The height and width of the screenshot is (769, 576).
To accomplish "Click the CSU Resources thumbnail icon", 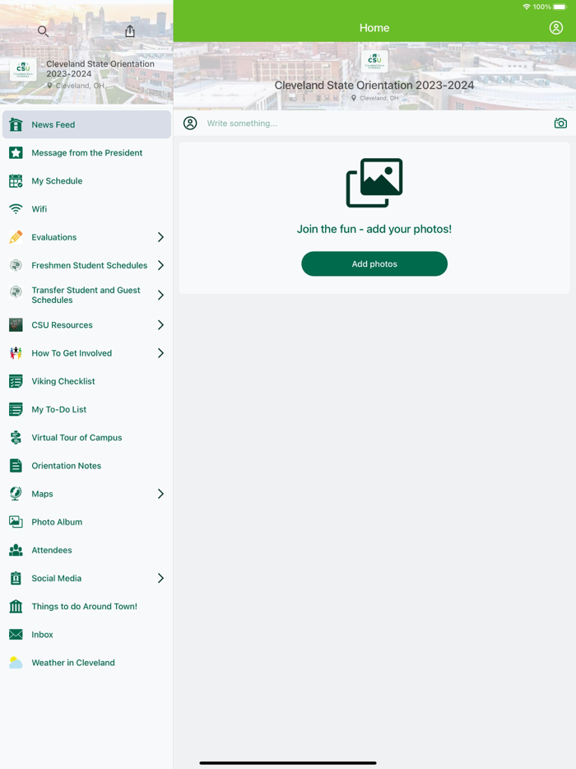I will 16,324.
